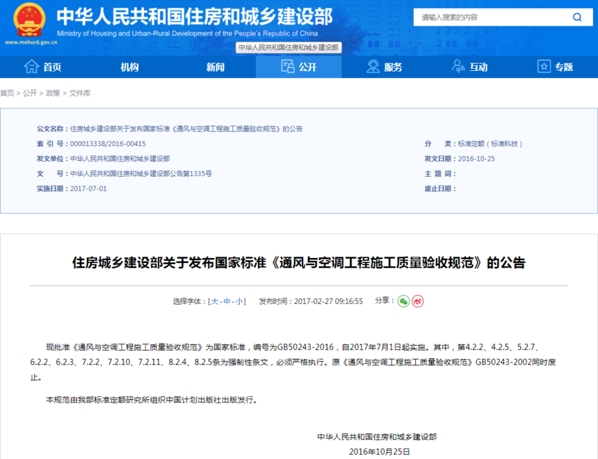Click the sentence about 中国计划出版社 publishing

[x=152, y=400]
